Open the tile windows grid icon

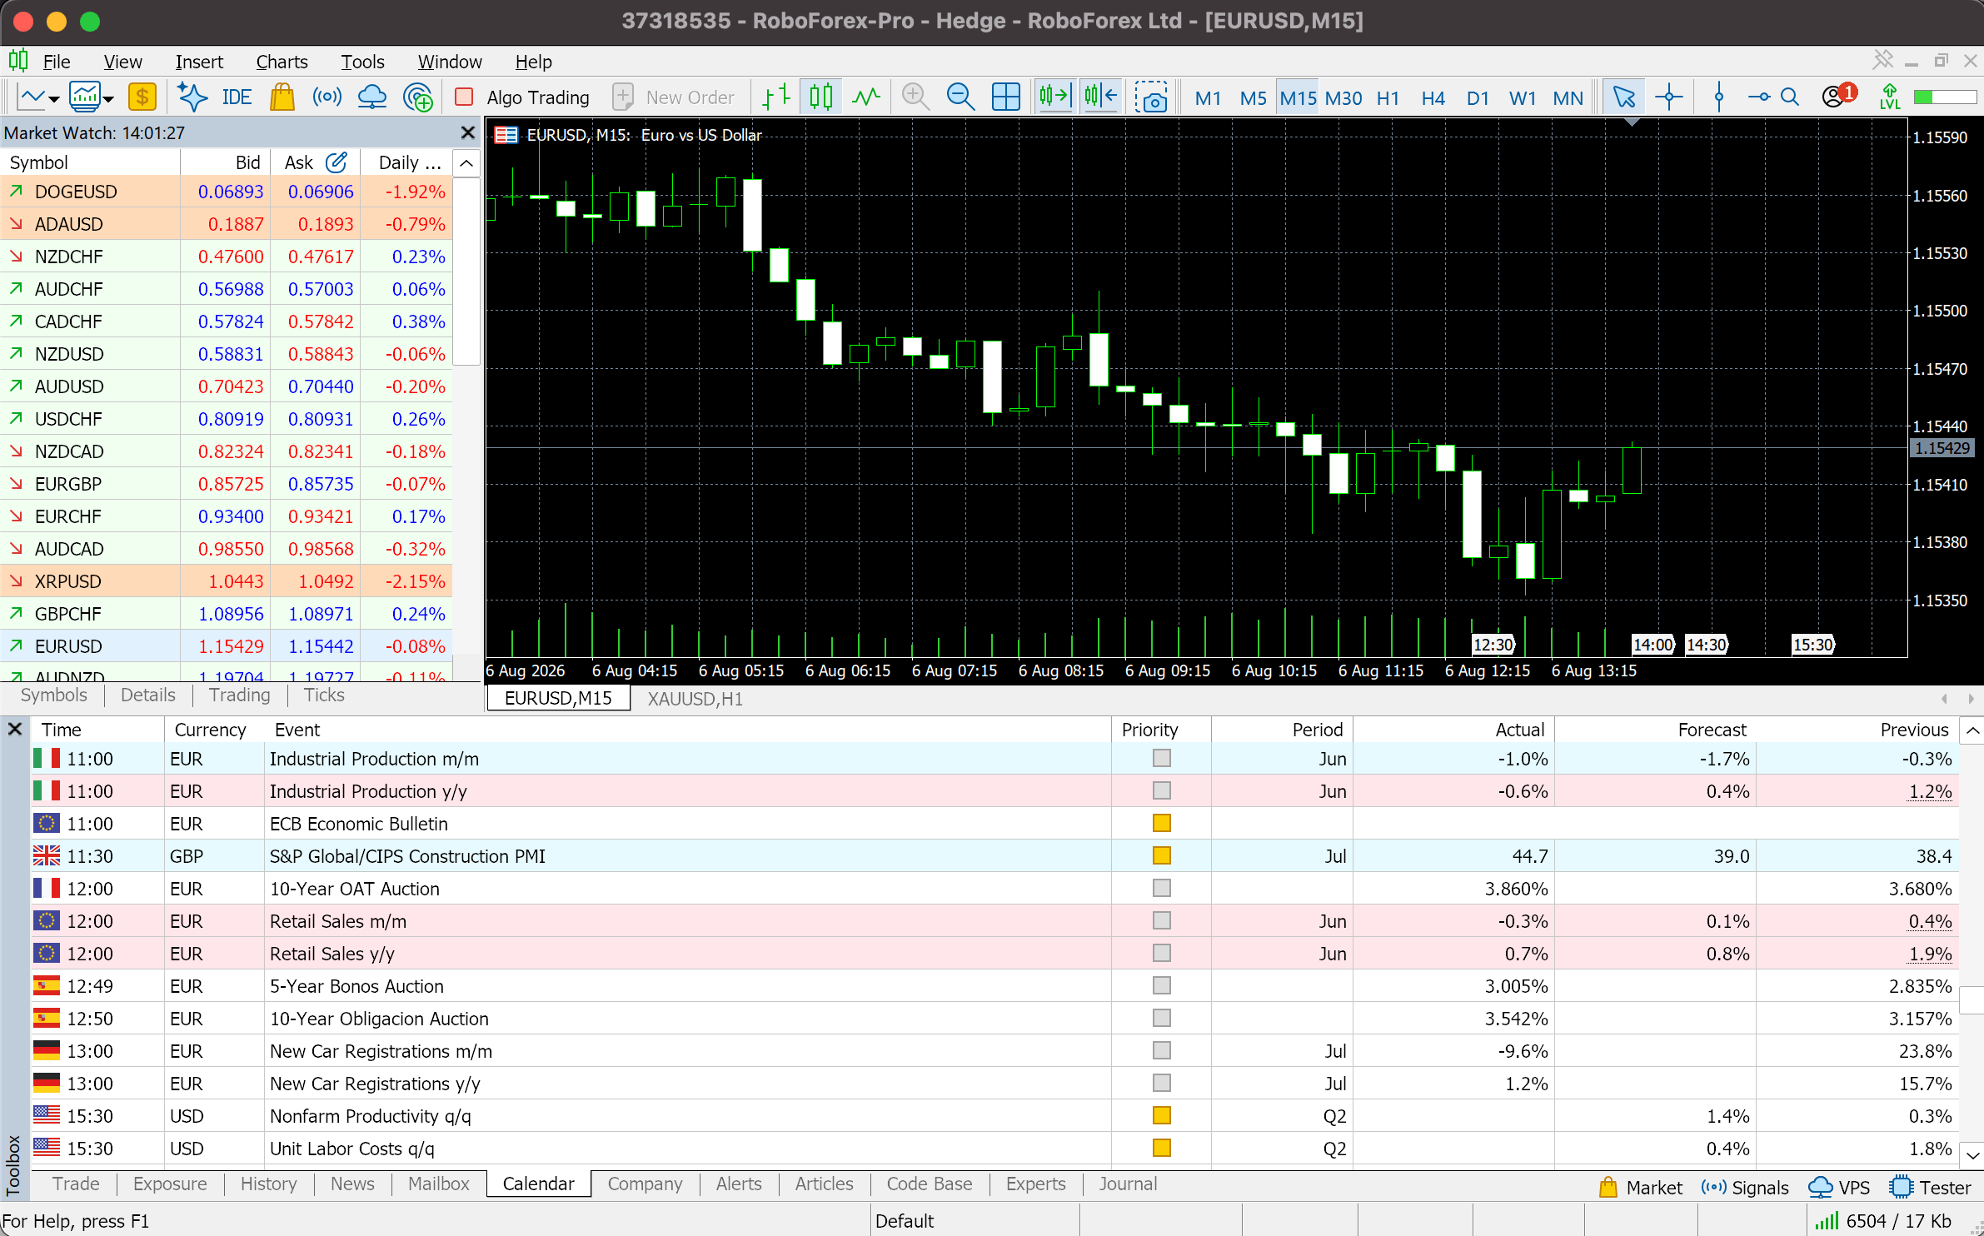[1006, 97]
